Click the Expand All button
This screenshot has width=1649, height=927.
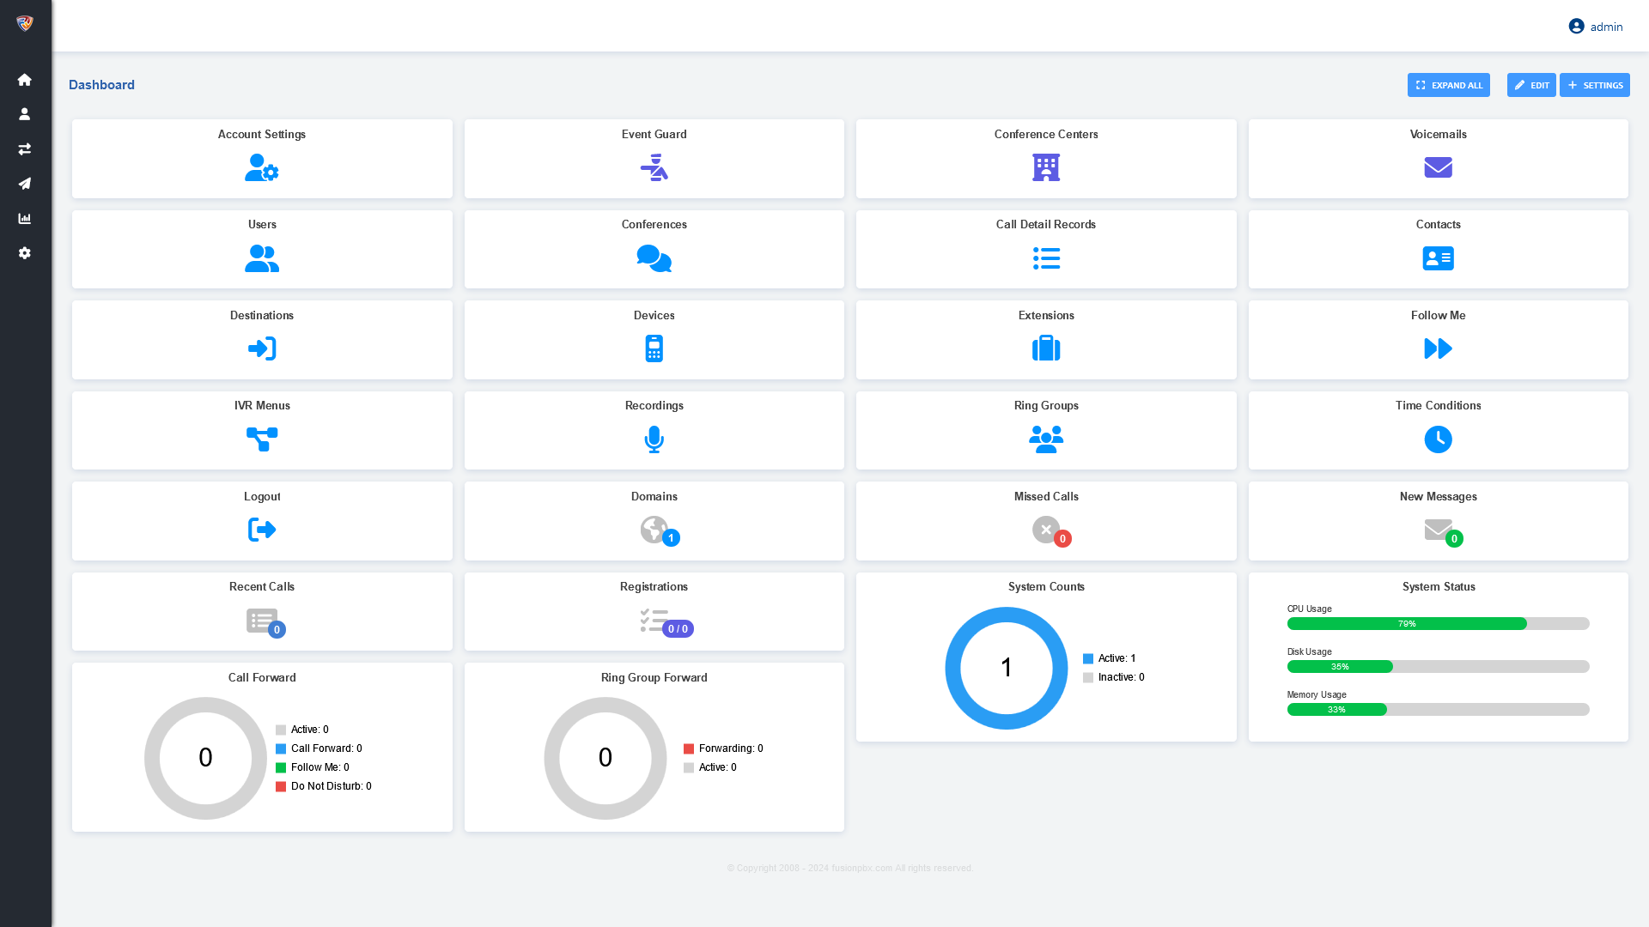[1448, 85]
